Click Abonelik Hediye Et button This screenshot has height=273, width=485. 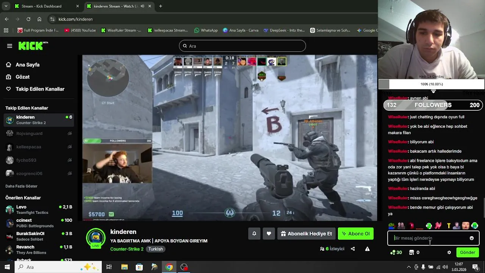tap(306, 234)
